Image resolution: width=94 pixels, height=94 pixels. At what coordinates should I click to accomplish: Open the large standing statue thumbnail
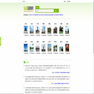click(x=43, y=48)
